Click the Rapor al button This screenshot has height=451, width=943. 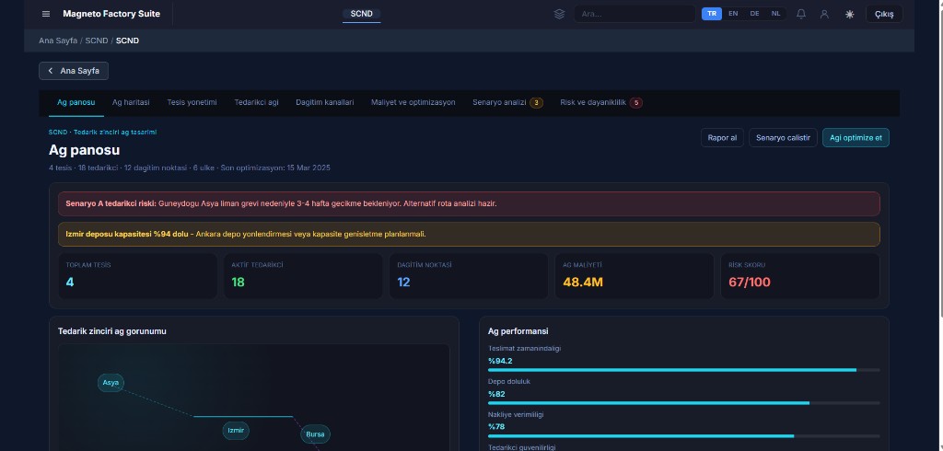coord(721,137)
